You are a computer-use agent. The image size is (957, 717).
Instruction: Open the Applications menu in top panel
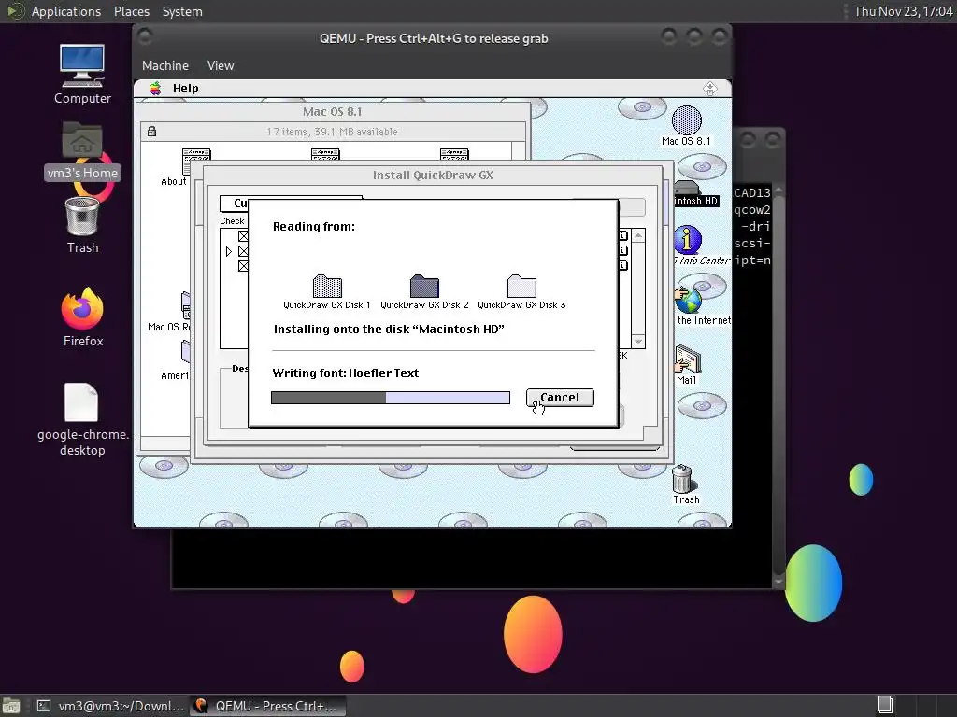coord(66,11)
